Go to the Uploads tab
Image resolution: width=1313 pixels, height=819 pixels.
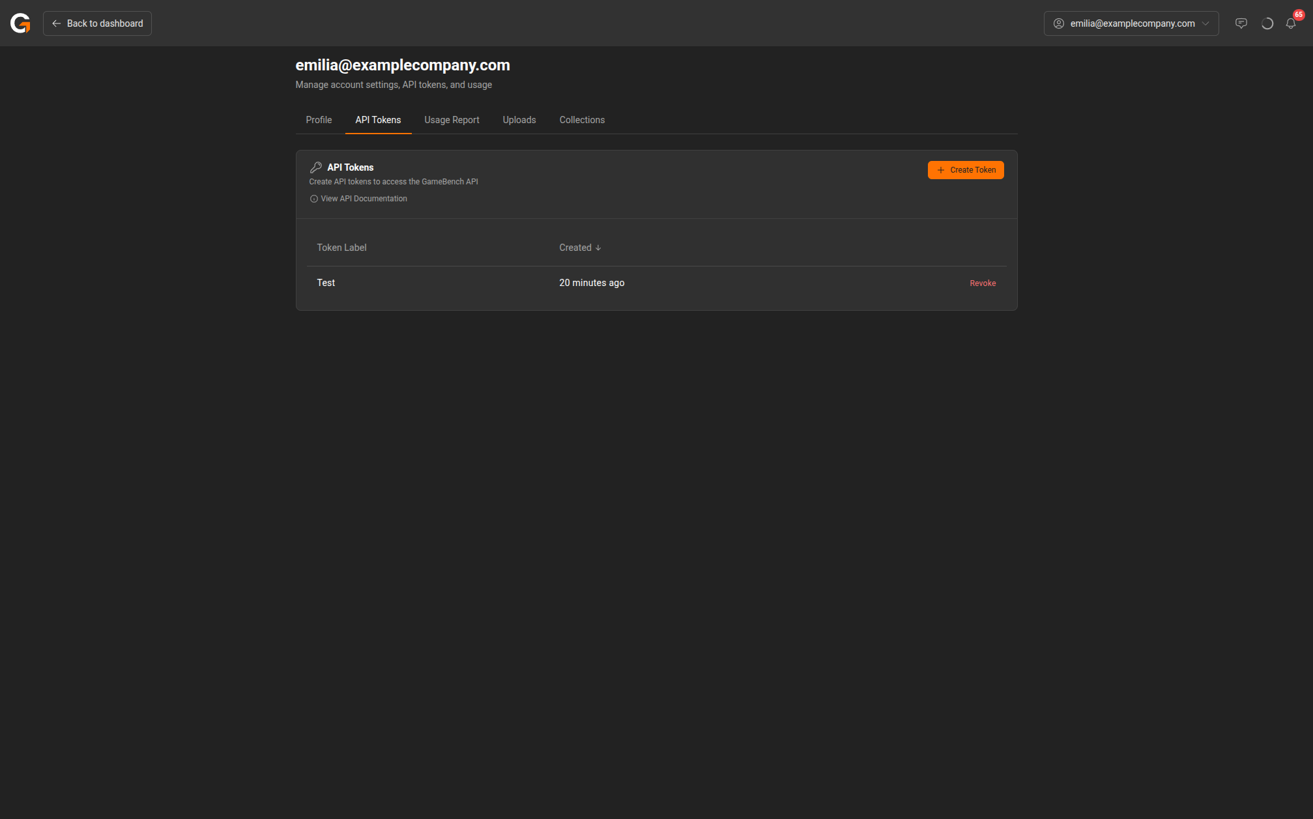519,120
